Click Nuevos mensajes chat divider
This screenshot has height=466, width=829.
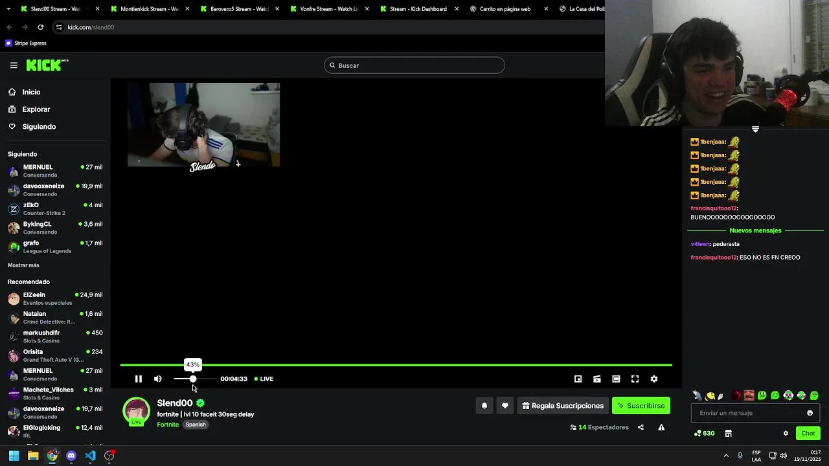(755, 230)
